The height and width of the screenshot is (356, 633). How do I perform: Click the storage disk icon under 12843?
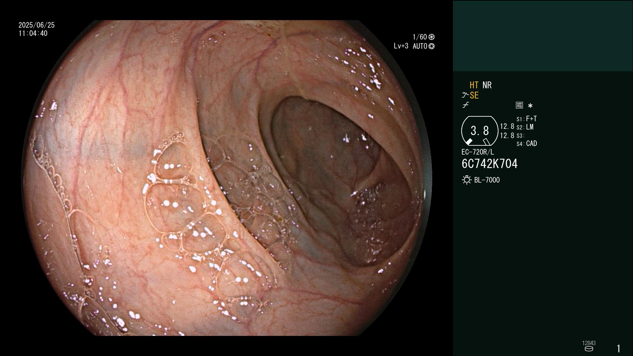[x=589, y=349]
